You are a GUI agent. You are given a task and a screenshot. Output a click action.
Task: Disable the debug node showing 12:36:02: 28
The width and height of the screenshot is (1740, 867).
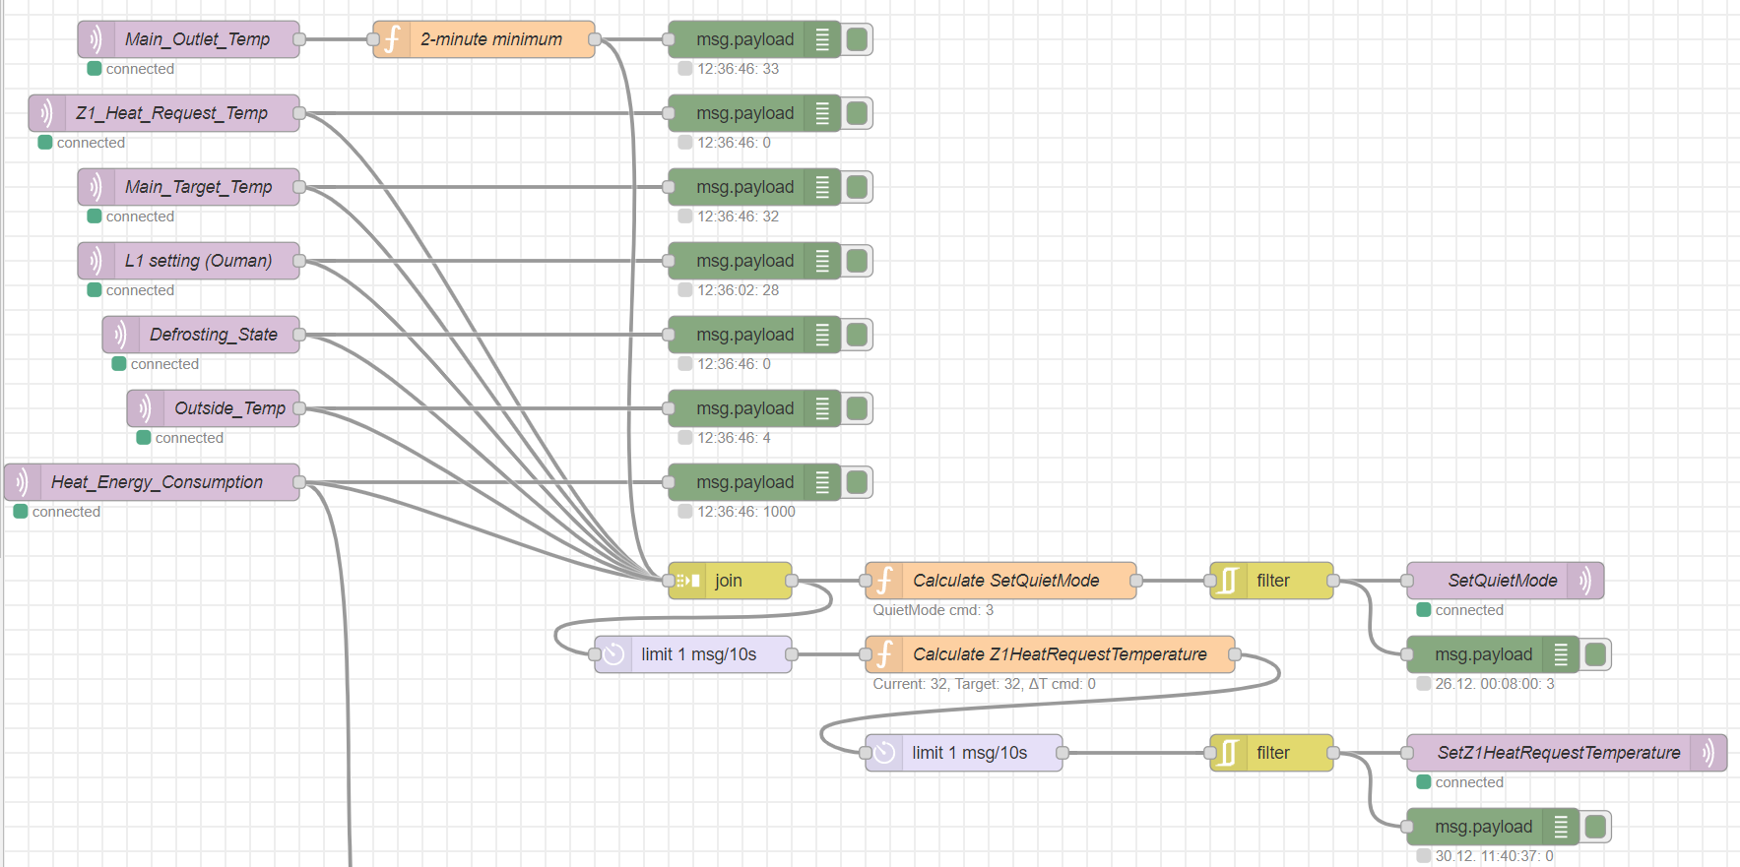click(858, 261)
